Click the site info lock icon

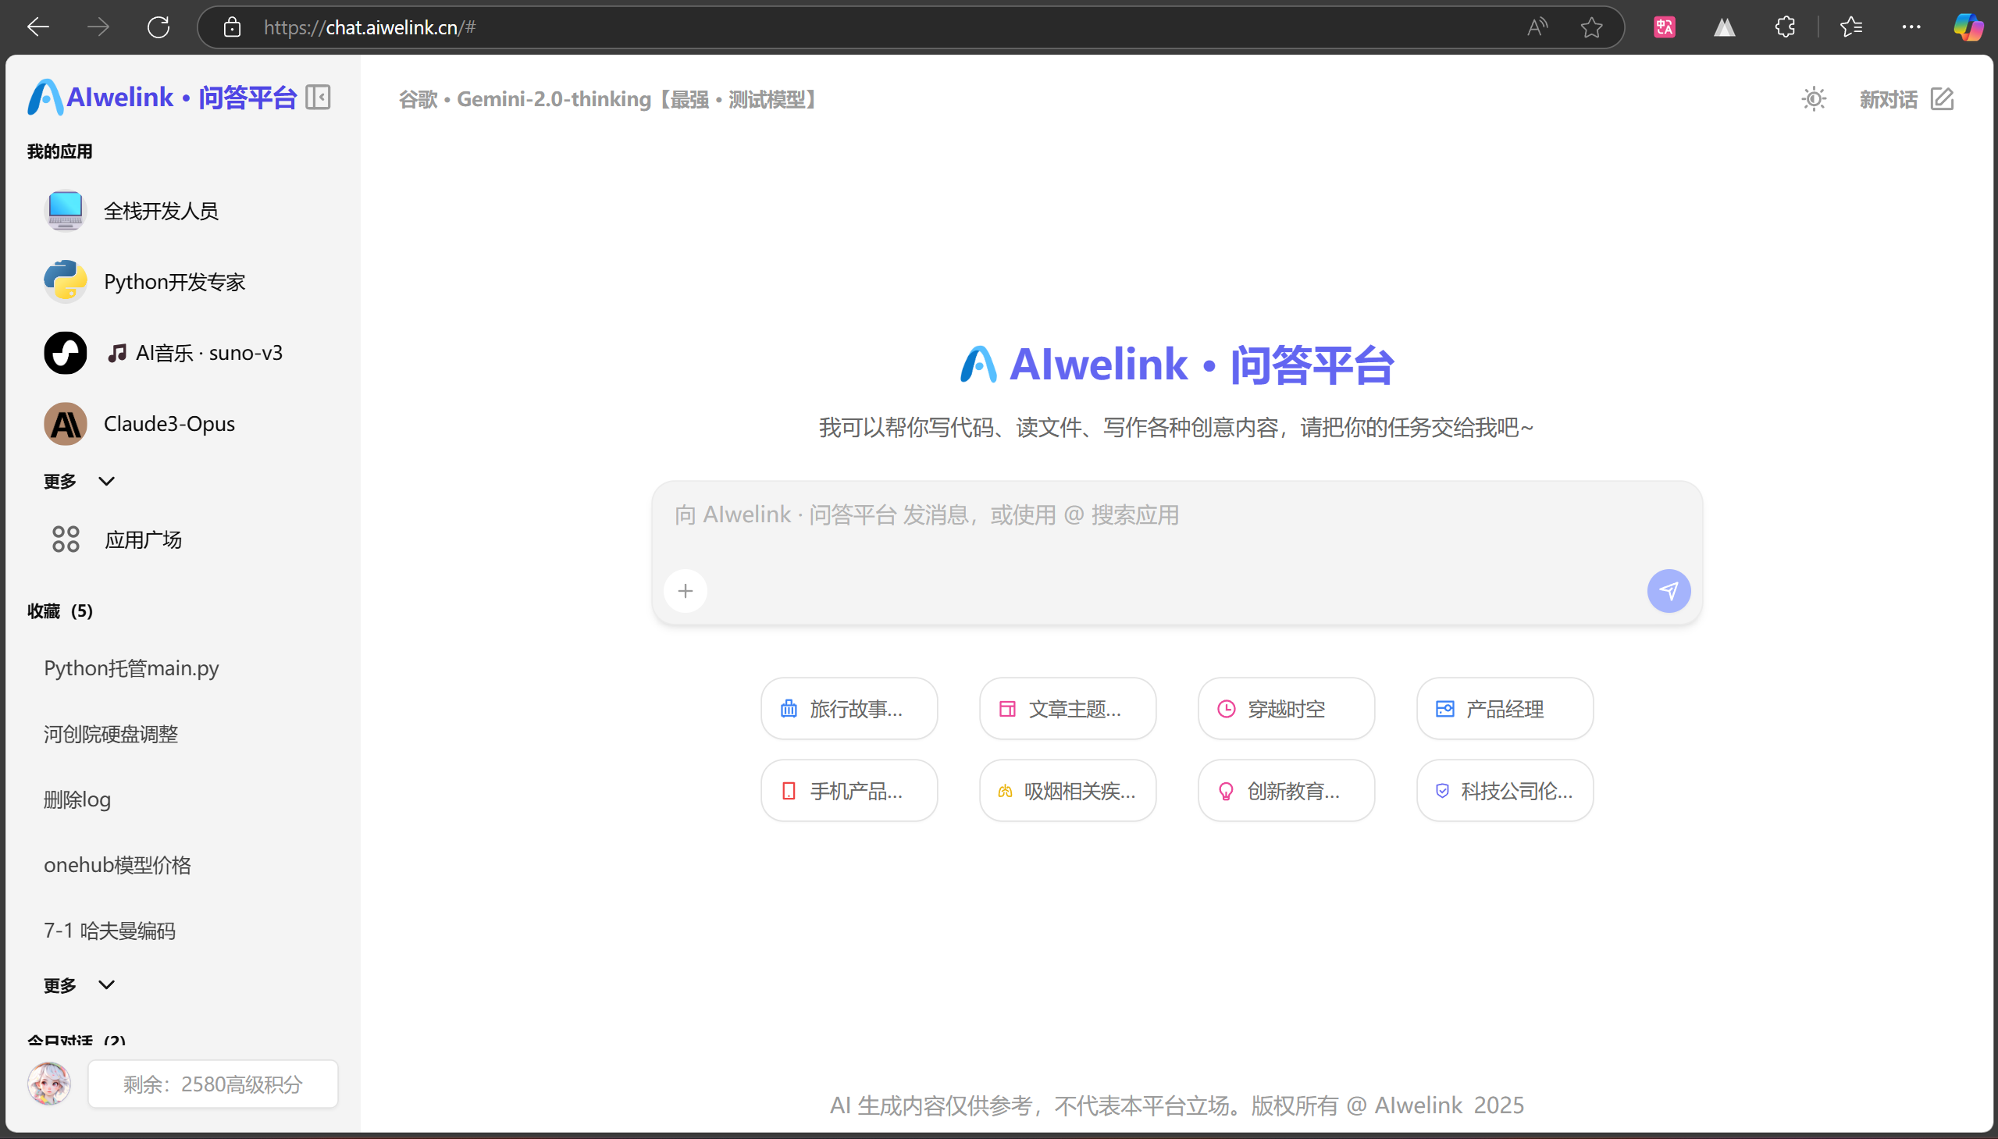[x=232, y=27]
